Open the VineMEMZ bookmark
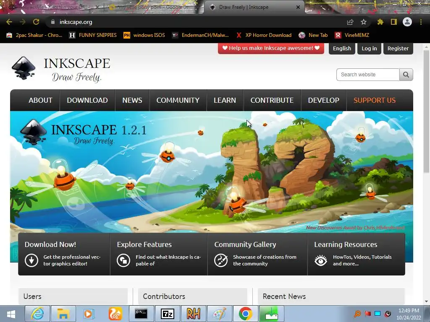 (x=352, y=35)
